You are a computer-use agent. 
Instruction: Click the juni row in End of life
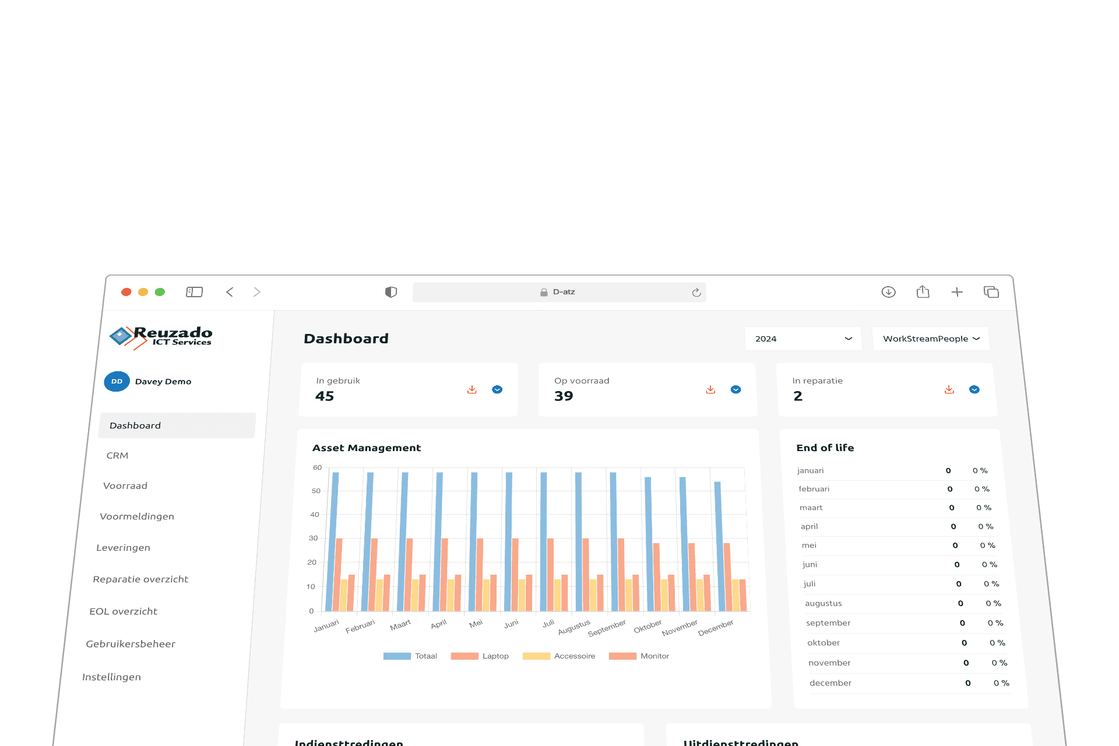pyautogui.click(x=902, y=565)
